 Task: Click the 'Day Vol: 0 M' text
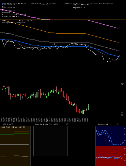point(79,7)
